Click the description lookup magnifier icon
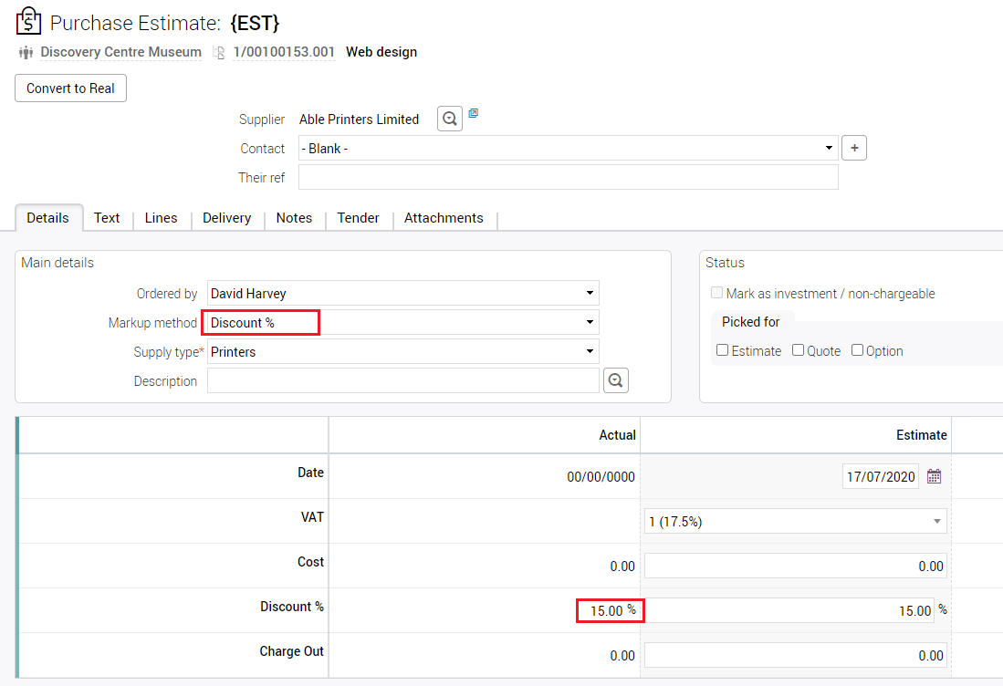 [x=616, y=381]
